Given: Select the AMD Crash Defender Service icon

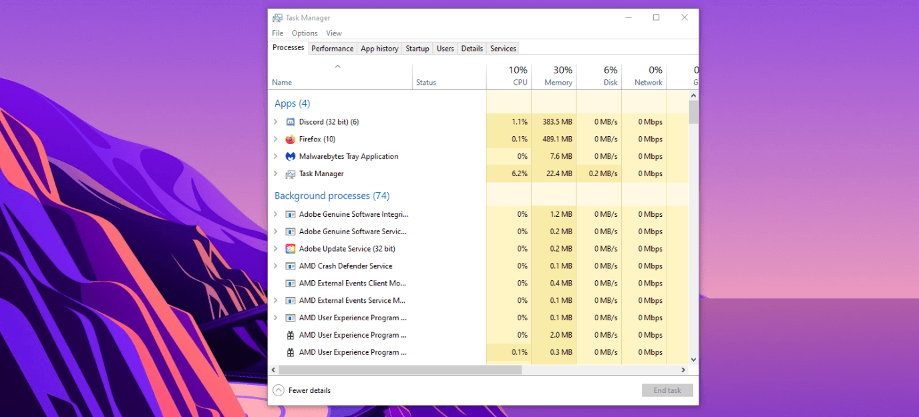Looking at the screenshot, I should click(x=290, y=266).
